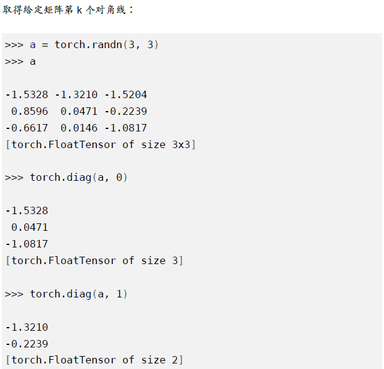Click -1.5328 in the diag(a, 0) output

tap(27, 211)
